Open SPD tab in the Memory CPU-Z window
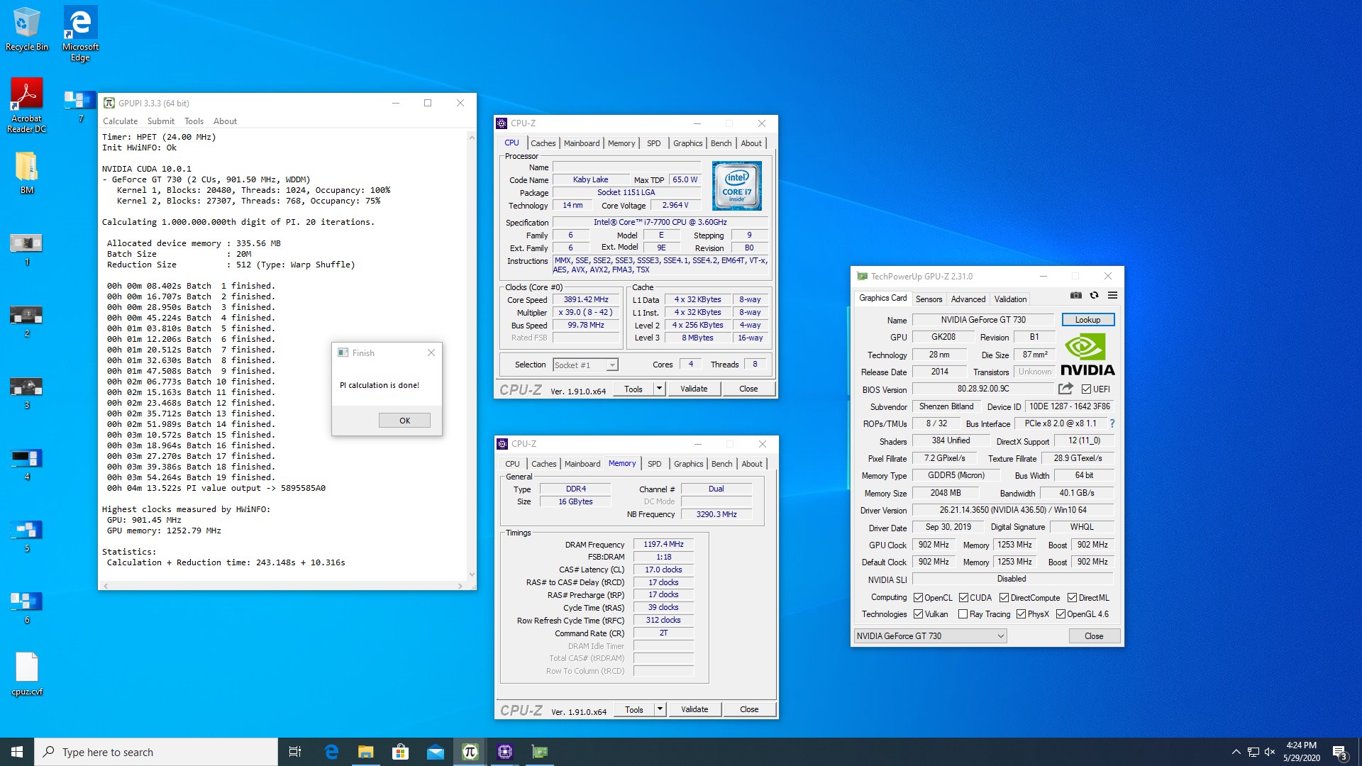 click(x=654, y=464)
